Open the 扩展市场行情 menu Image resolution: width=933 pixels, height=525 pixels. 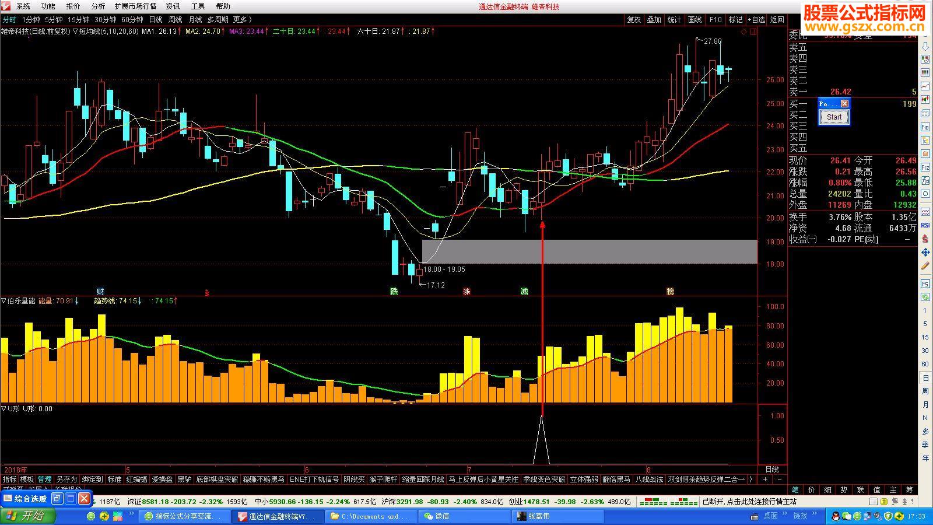pos(135,6)
